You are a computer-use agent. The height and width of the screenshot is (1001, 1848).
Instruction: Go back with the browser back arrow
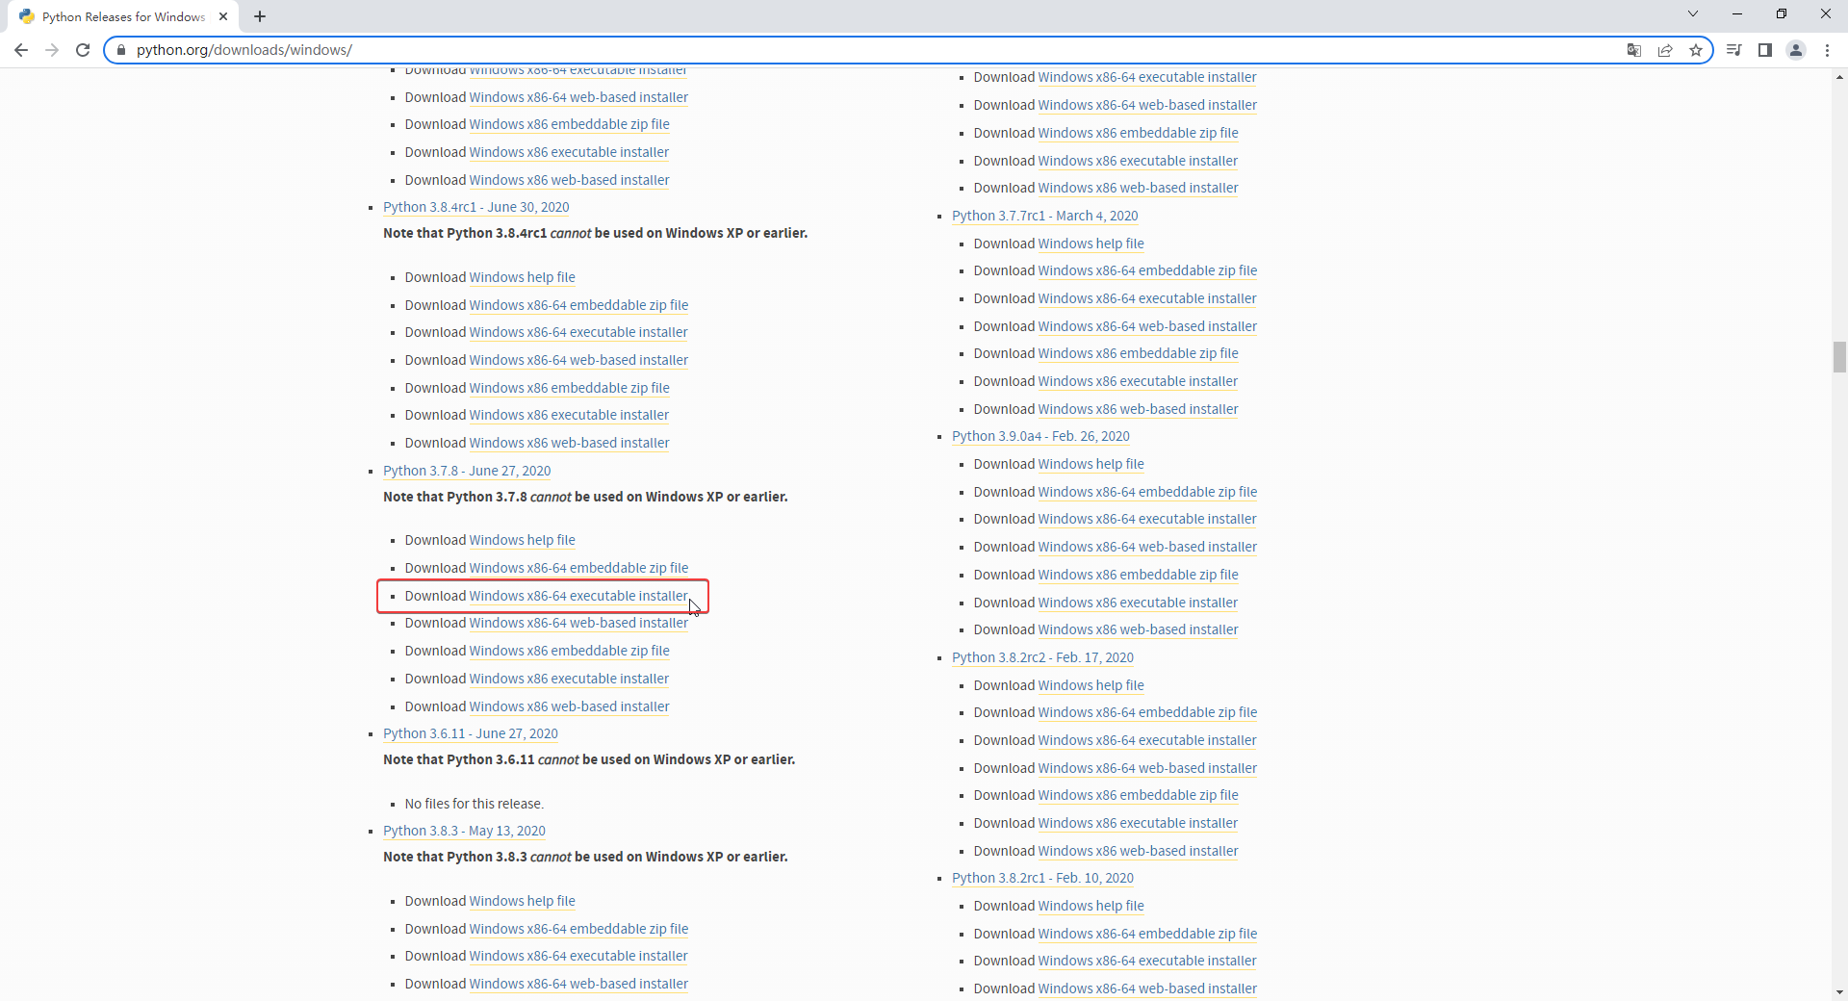click(21, 50)
